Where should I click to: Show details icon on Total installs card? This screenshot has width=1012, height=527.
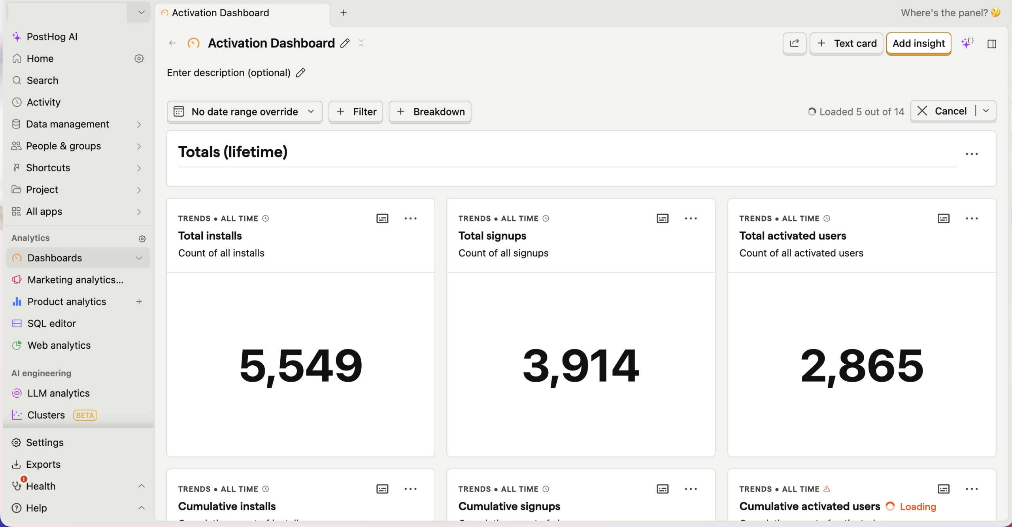point(382,218)
